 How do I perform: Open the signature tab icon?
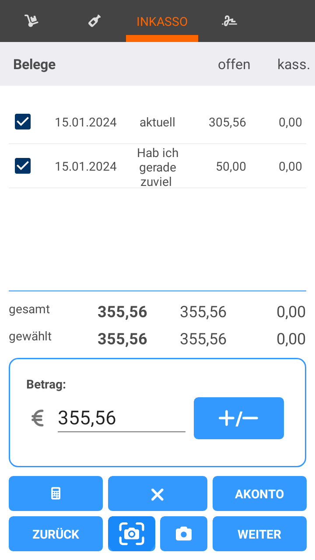coord(229,21)
